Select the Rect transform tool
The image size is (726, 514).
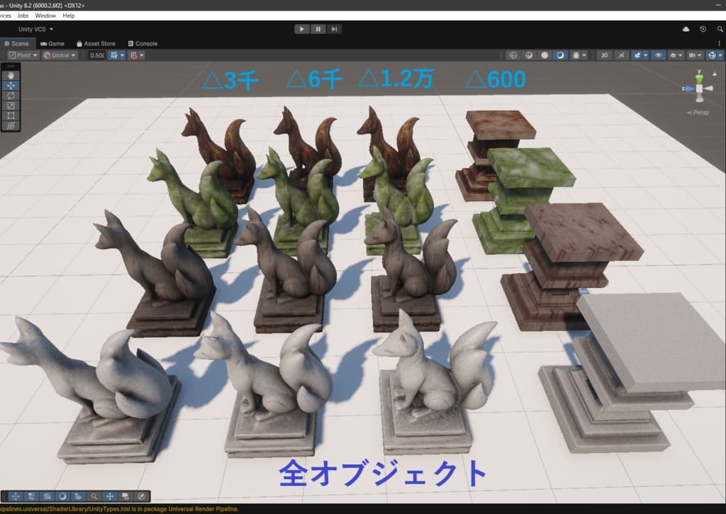pos(11,116)
